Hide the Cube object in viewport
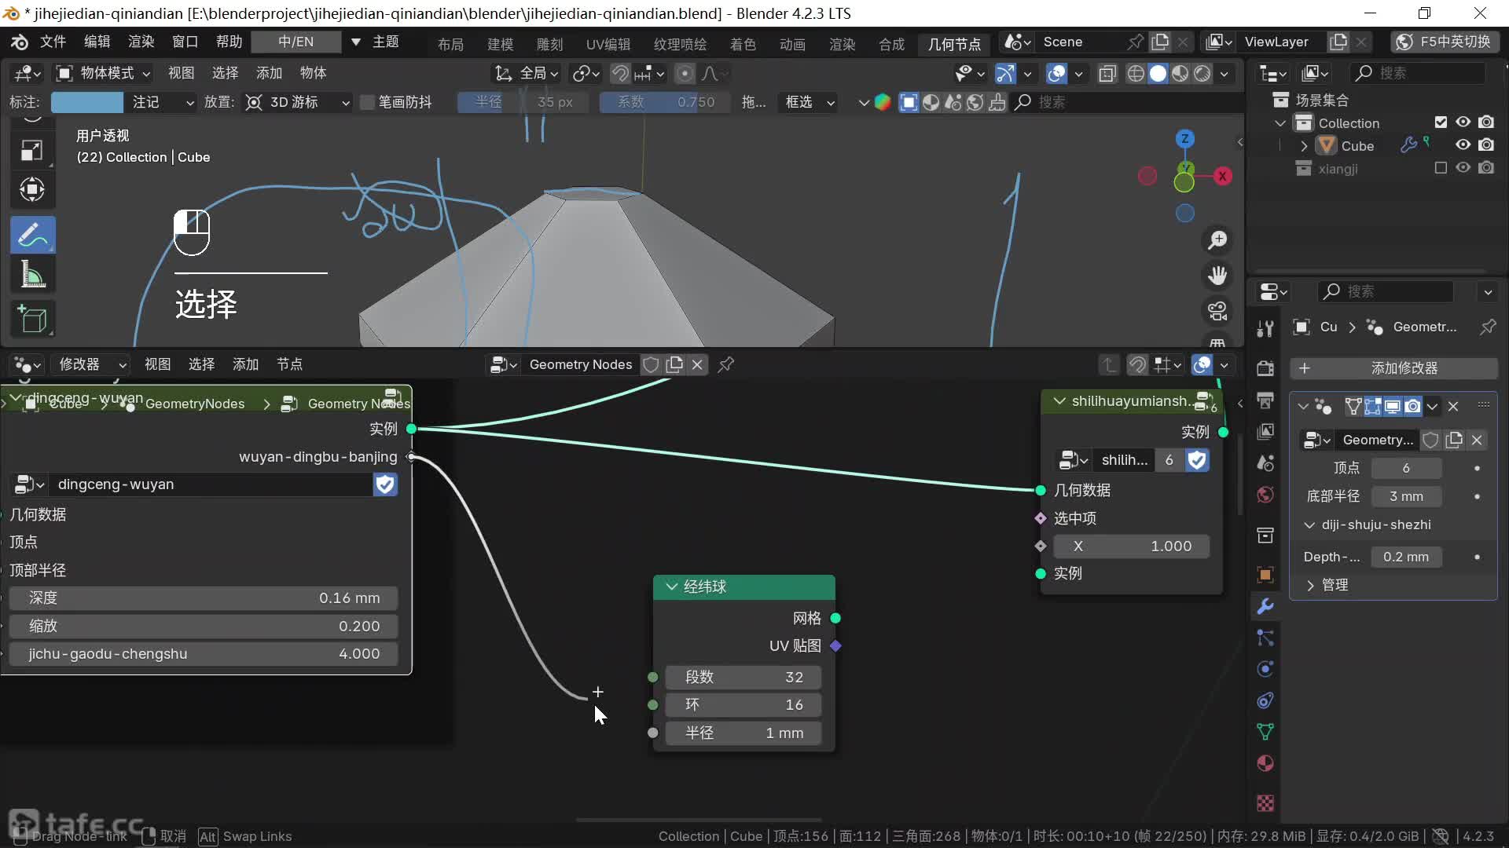 pos(1463,145)
